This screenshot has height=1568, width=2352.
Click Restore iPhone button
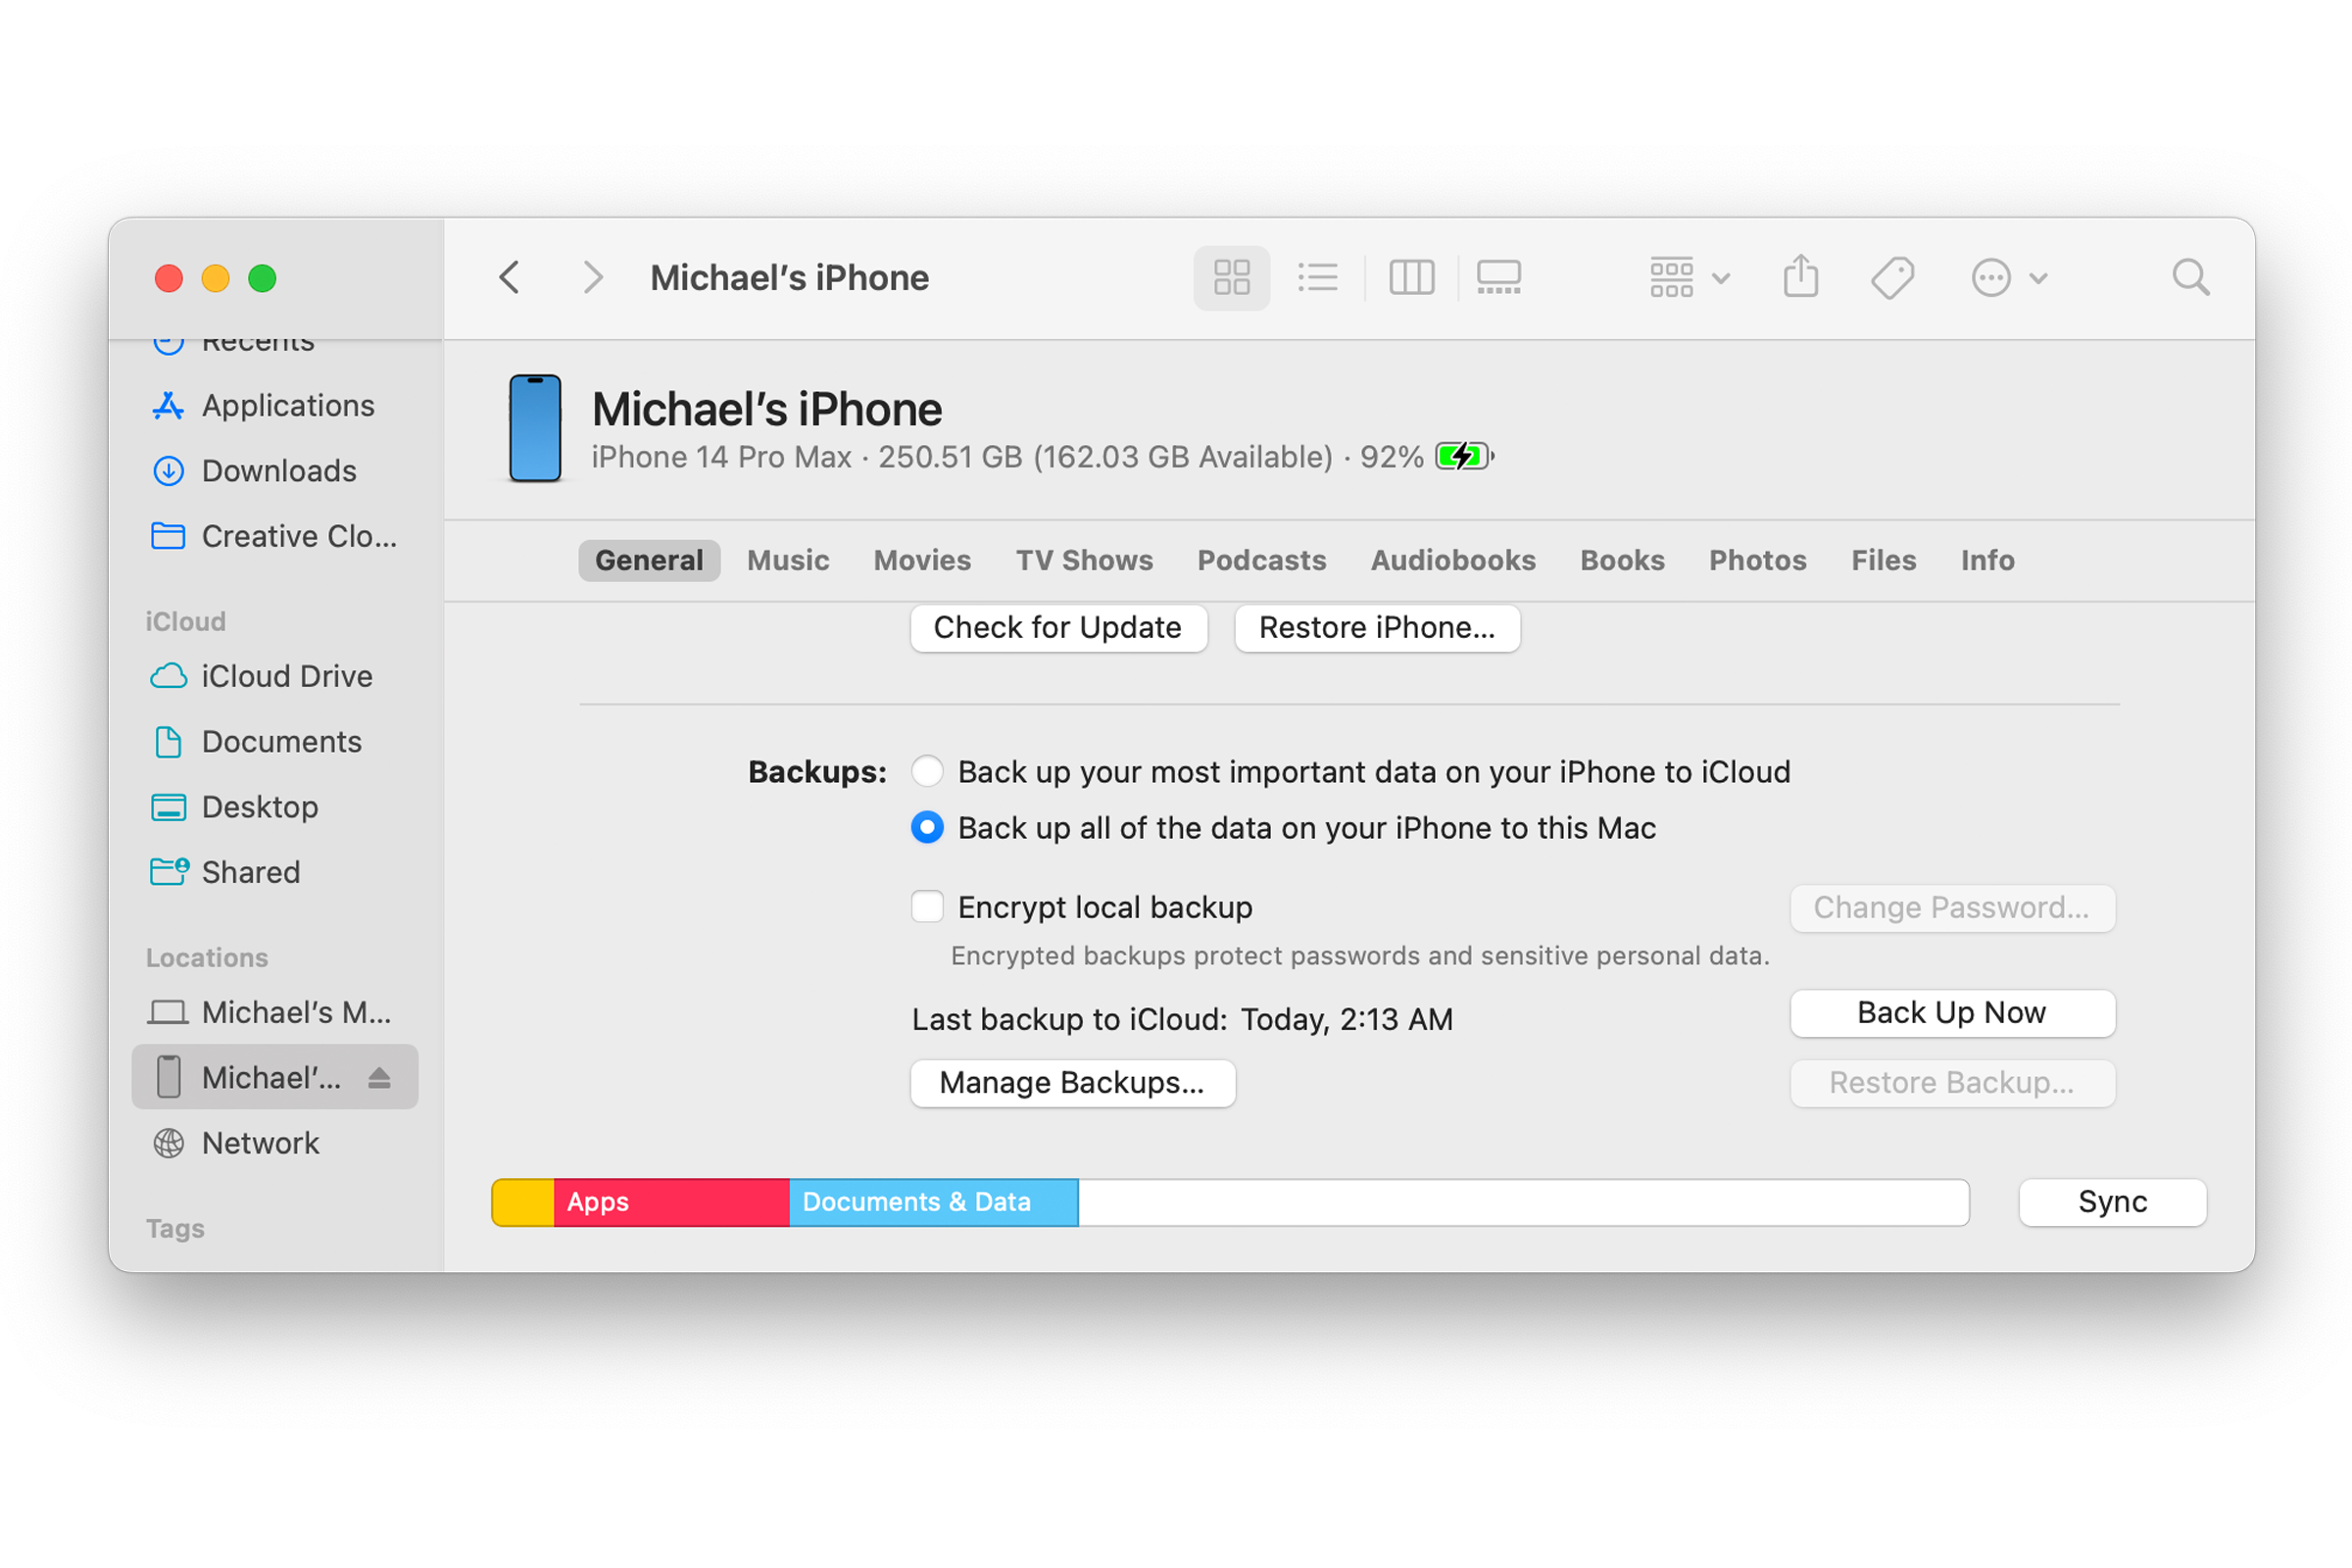(1376, 626)
